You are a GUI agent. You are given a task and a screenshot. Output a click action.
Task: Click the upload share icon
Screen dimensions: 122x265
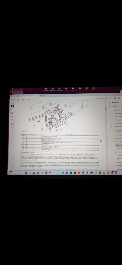click(119, 98)
